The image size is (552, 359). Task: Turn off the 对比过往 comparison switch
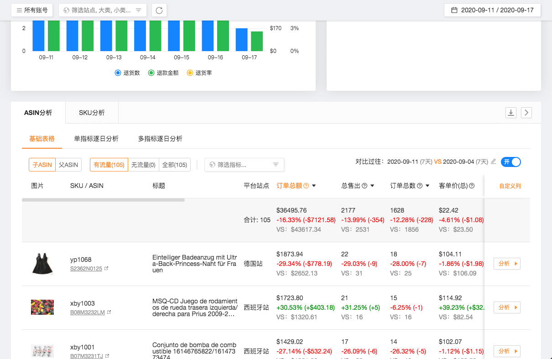click(510, 162)
